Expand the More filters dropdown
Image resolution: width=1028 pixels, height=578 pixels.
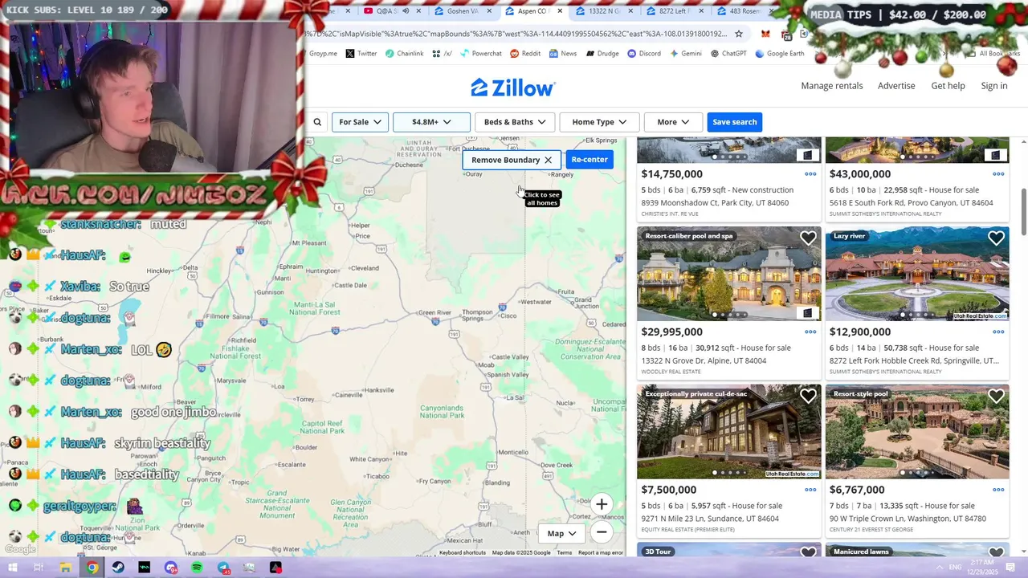(673, 122)
